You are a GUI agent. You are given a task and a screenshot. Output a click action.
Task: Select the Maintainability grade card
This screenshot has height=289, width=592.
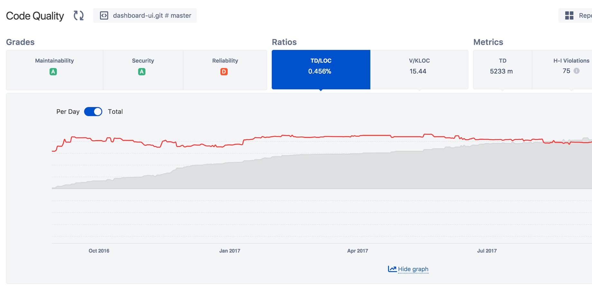[54, 70]
